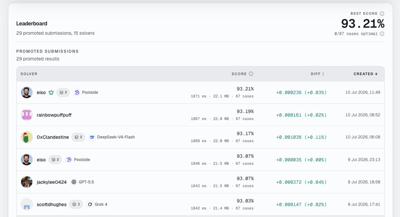Open eiso's profile from the 93.21% row

click(41, 92)
